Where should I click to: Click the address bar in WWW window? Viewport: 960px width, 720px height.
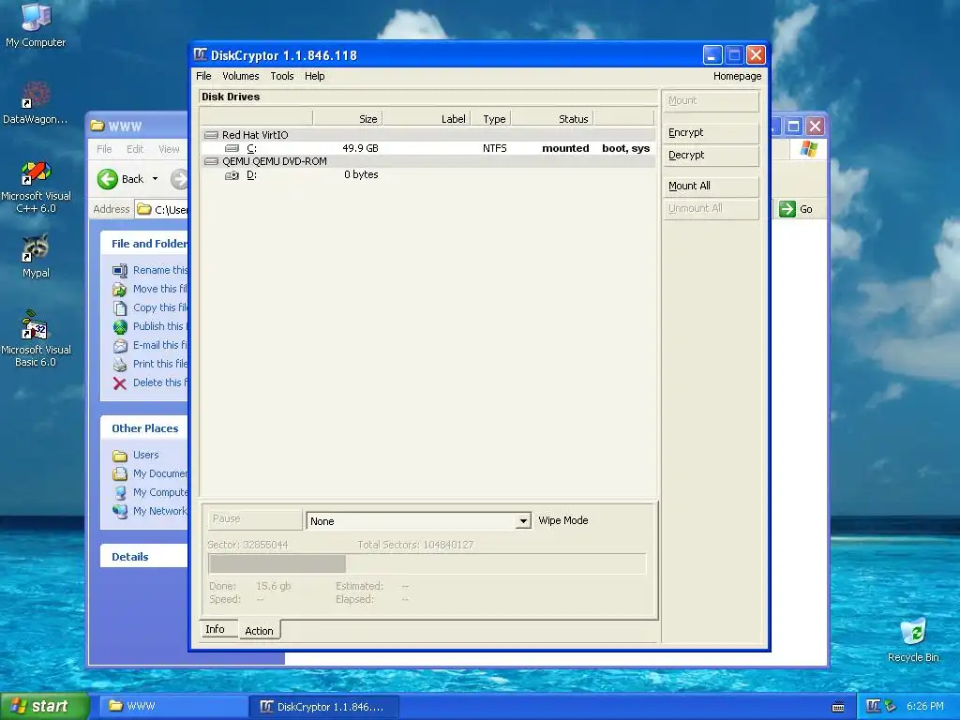tap(161, 209)
